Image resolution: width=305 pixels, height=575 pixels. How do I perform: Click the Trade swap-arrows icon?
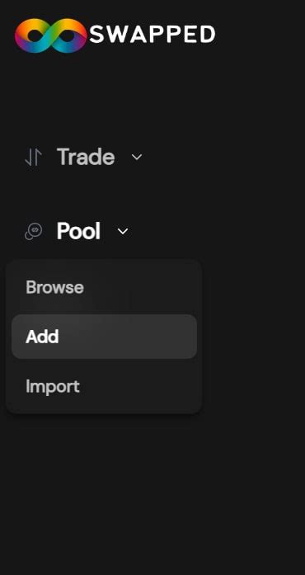pos(33,158)
